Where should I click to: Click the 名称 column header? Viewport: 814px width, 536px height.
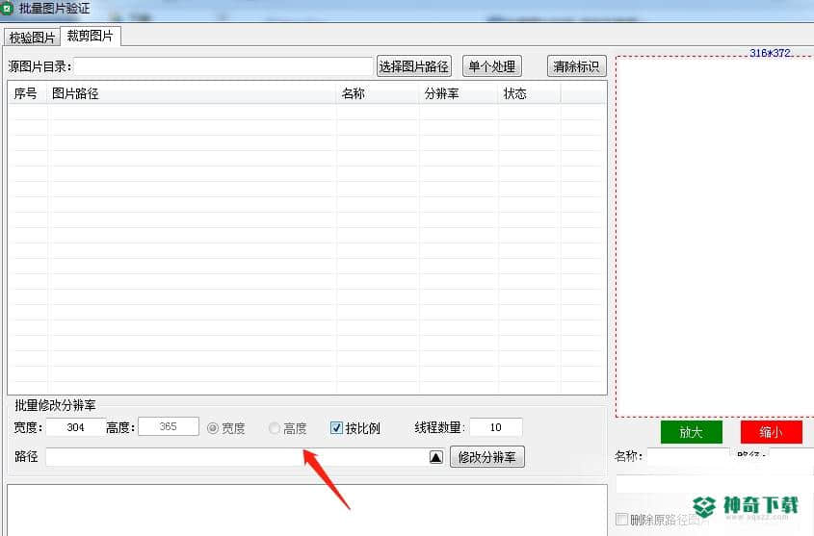[x=378, y=94]
